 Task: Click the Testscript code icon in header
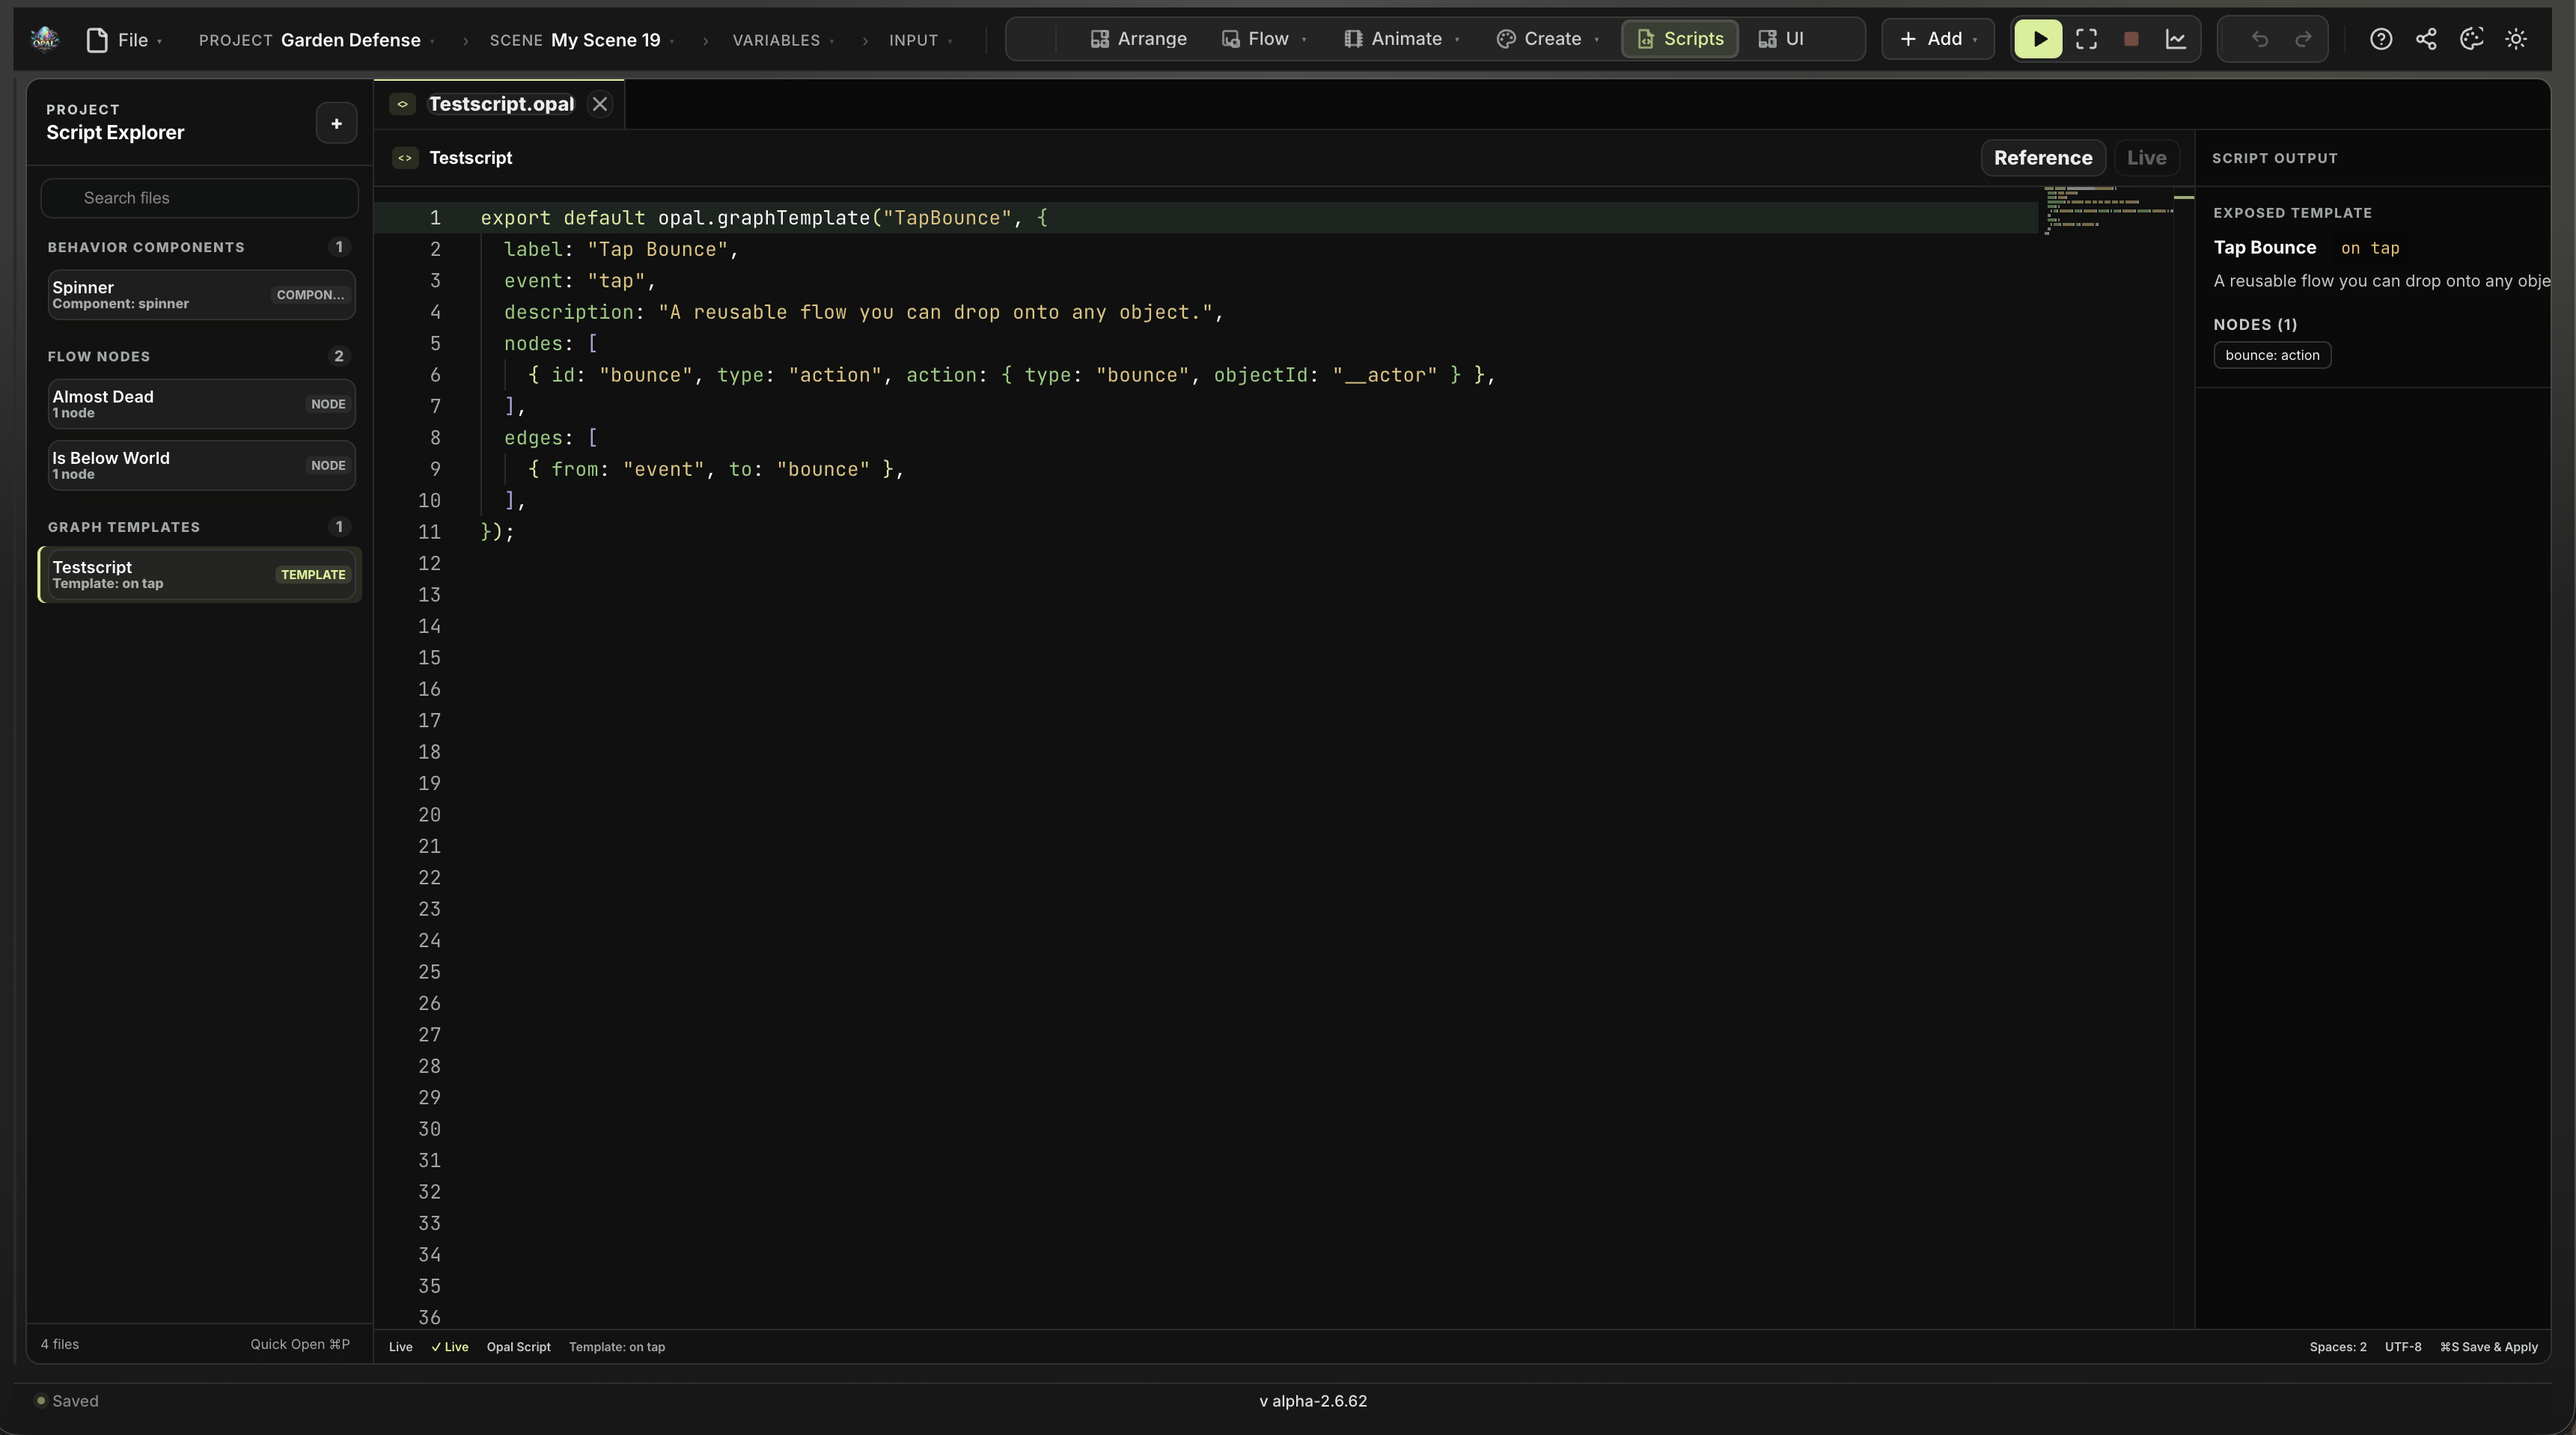point(405,158)
